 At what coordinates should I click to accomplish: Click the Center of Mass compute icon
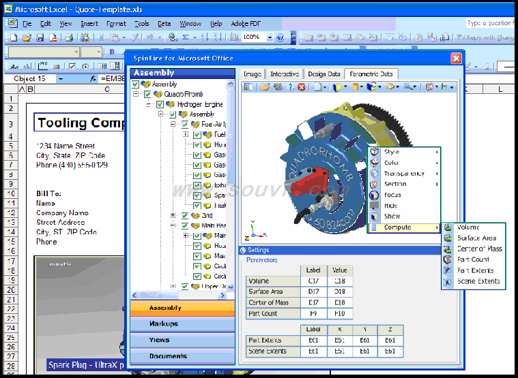pyautogui.click(x=448, y=249)
